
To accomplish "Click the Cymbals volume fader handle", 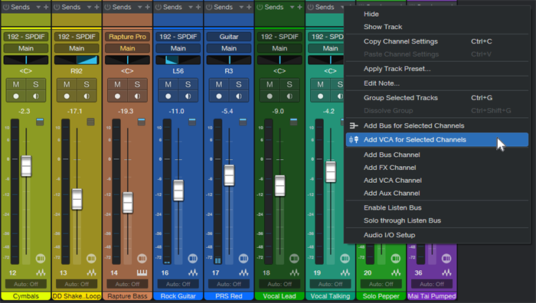I will pos(26,166).
